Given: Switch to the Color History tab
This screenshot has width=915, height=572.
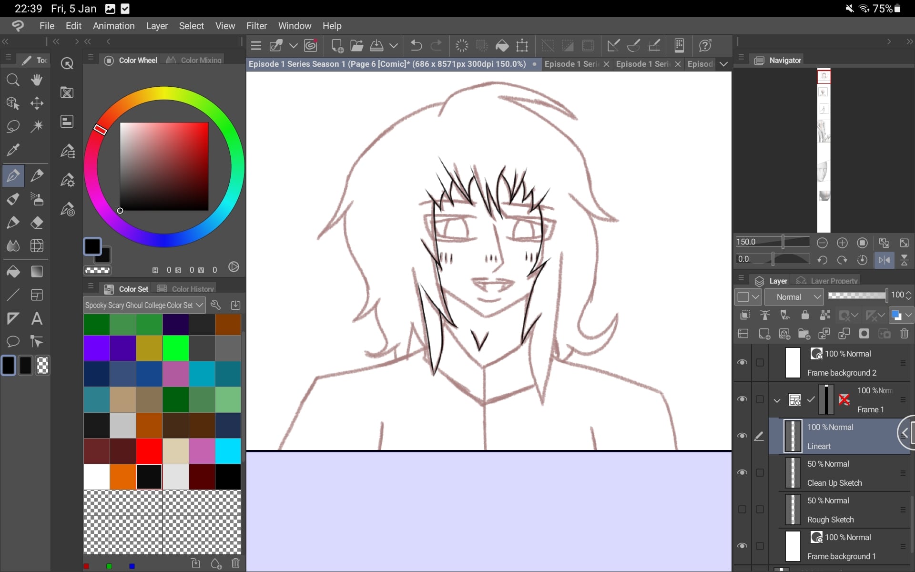Looking at the screenshot, I should (x=186, y=289).
